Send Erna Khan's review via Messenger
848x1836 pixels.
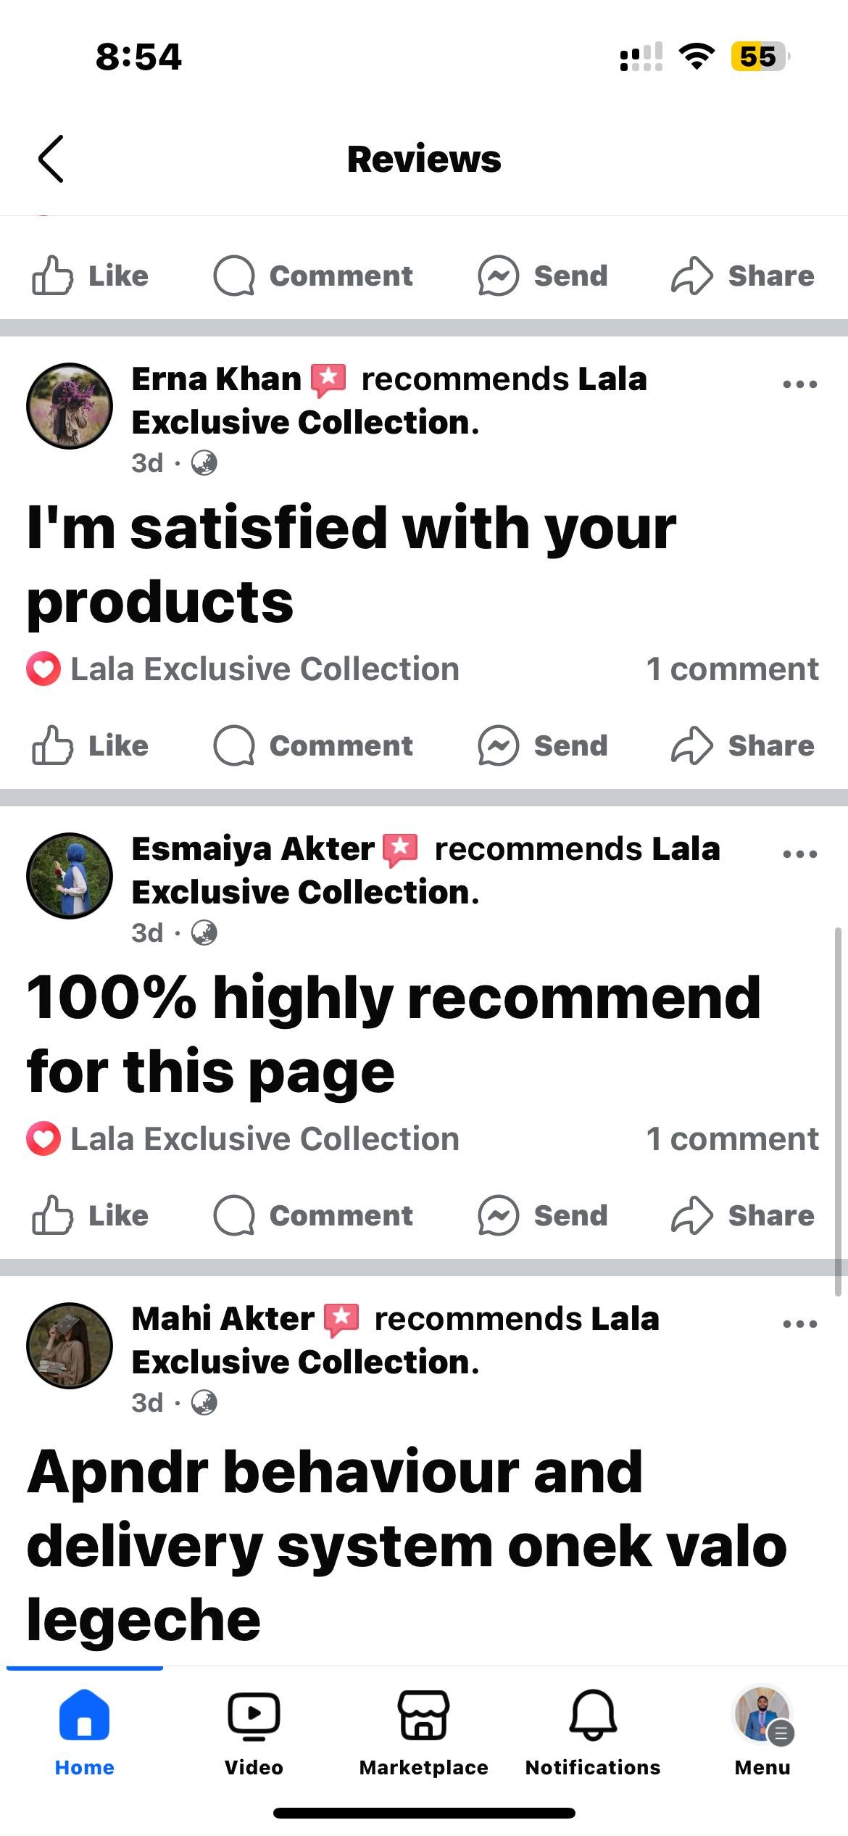pyautogui.click(x=543, y=745)
